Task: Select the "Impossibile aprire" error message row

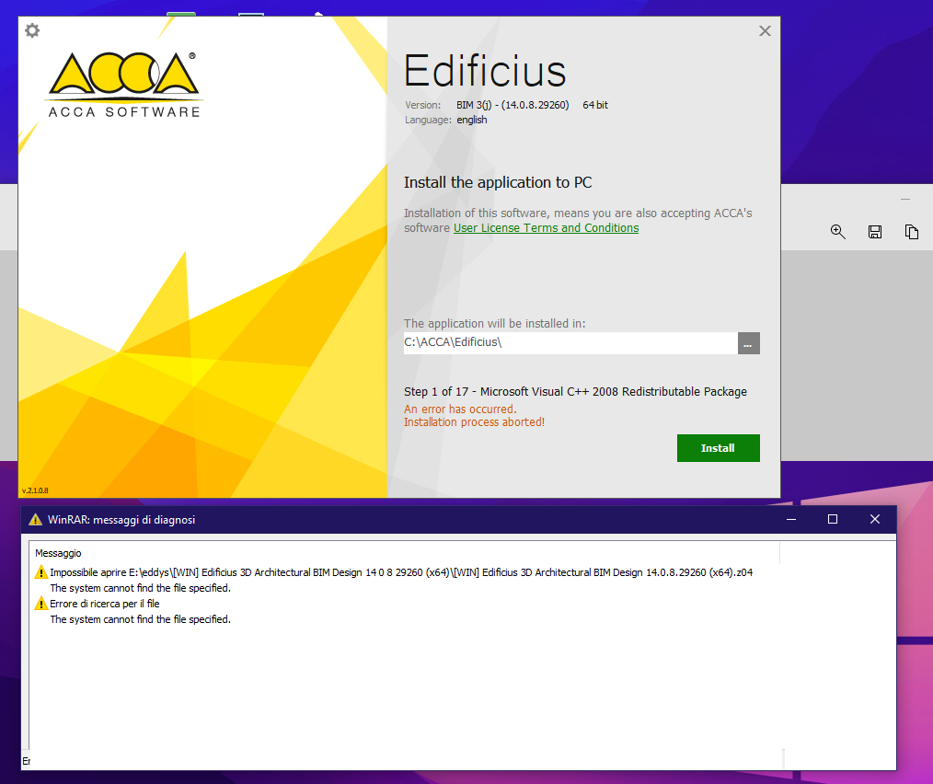Action: pos(400,572)
